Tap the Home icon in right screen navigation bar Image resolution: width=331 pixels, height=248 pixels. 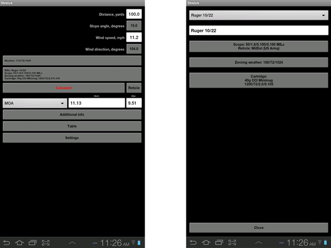click(x=206, y=242)
